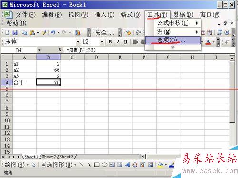Expand the Tools menu with the double chevron
This screenshot has width=238, height=178.
[173, 47]
